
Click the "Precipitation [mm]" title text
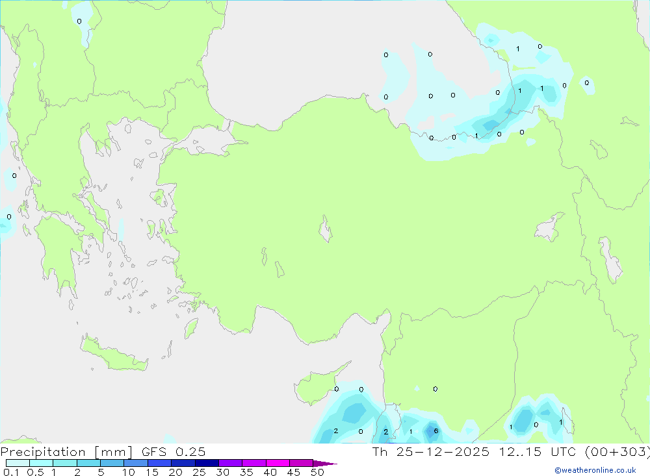click(66, 452)
